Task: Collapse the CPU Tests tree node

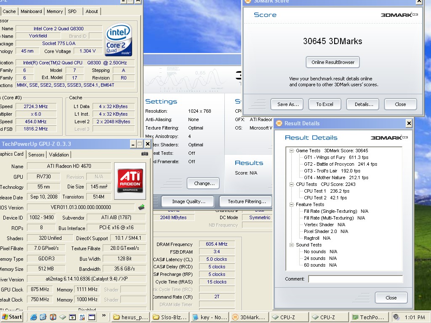Action: point(291,184)
